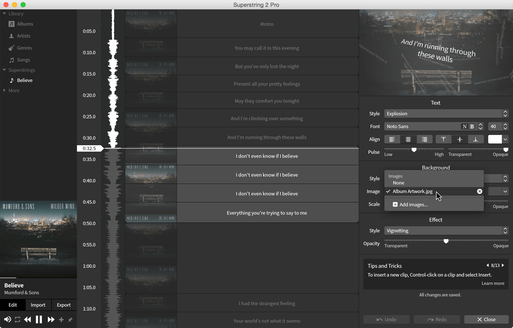Collapse the Superstrings section triangle
The width and height of the screenshot is (513, 328).
4,70
